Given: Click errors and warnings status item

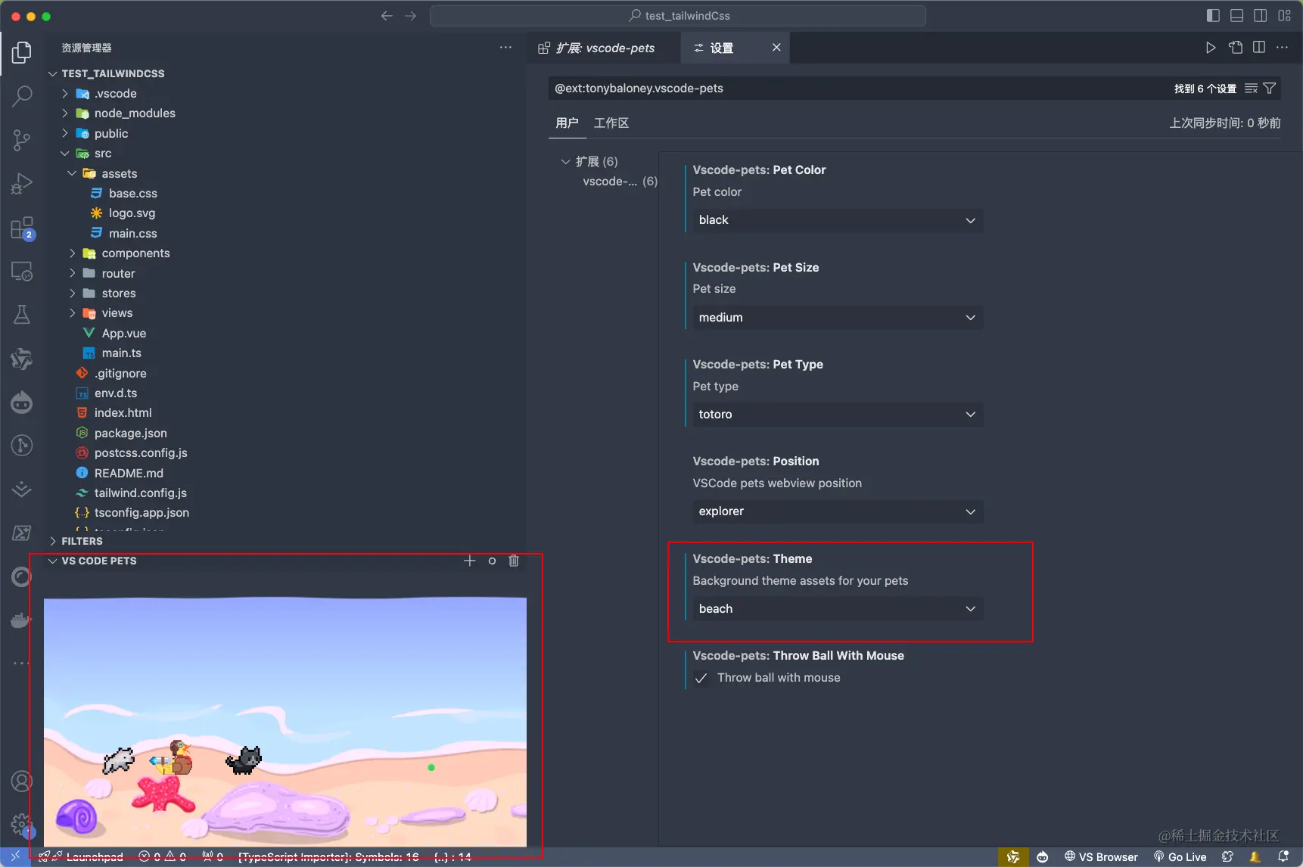Looking at the screenshot, I should [x=162, y=857].
